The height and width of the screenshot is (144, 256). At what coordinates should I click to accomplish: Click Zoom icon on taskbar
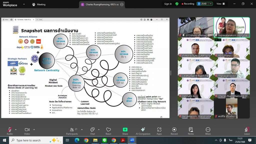click(132, 140)
